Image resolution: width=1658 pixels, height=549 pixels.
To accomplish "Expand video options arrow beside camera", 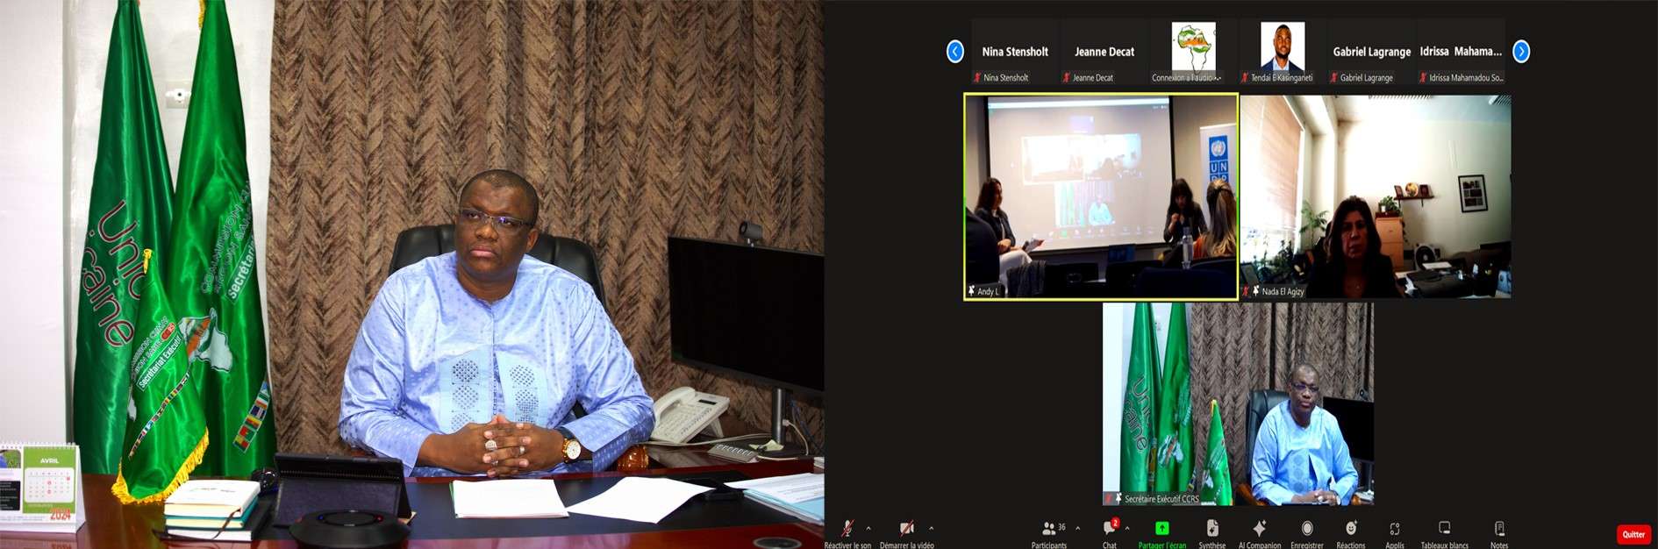I will click(x=931, y=528).
